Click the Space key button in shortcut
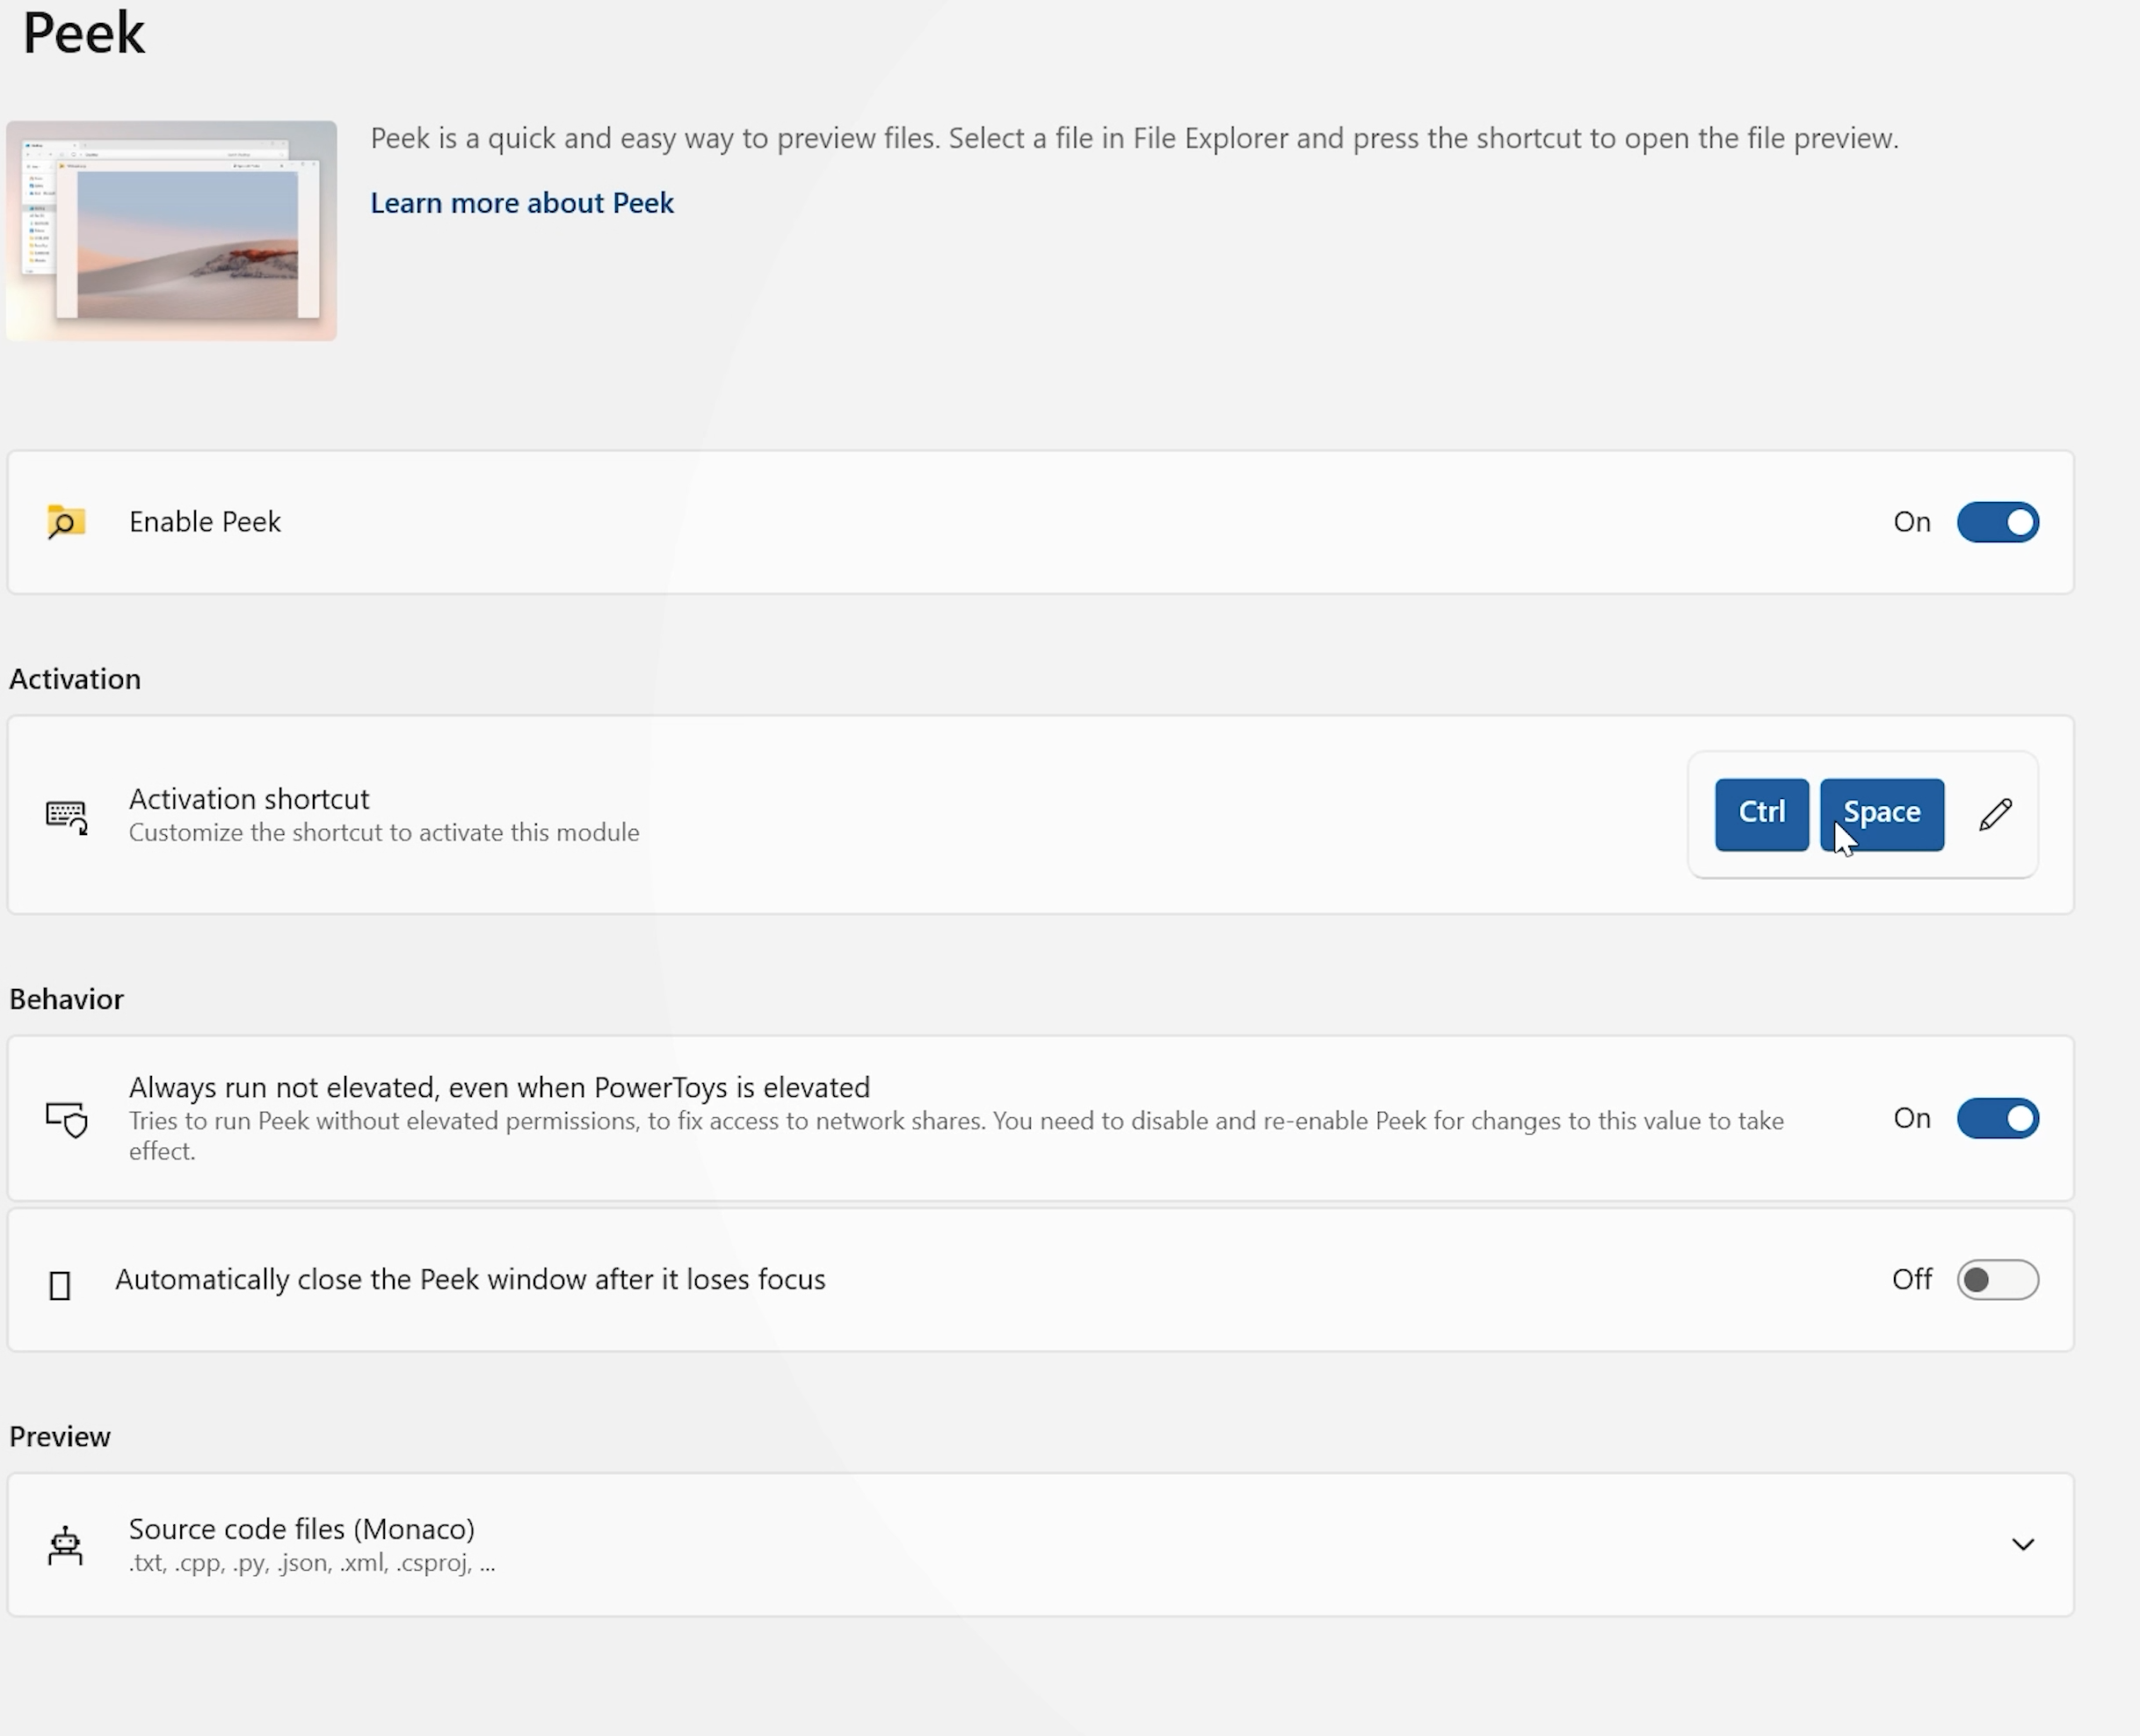The height and width of the screenshot is (1736, 2140). point(1881,814)
